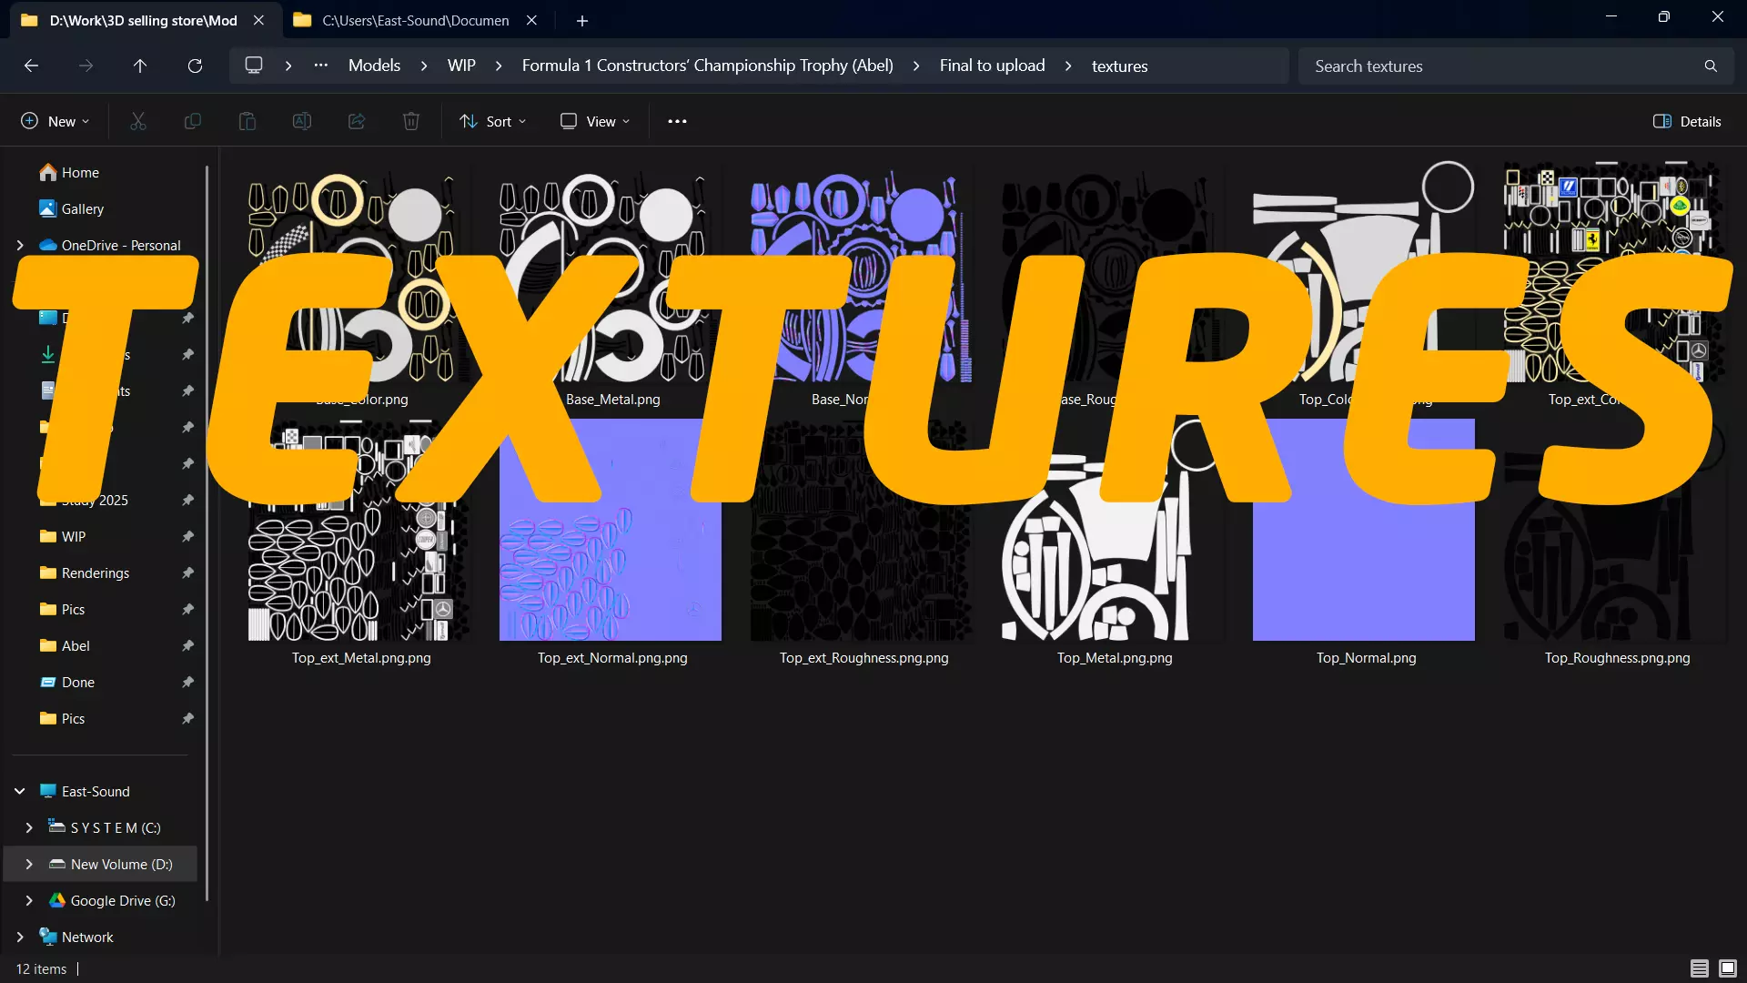Navigate to 'Final to upload' breadcrumb
Image resolution: width=1747 pixels, height=983 pixels.
(x=992, y=66)
